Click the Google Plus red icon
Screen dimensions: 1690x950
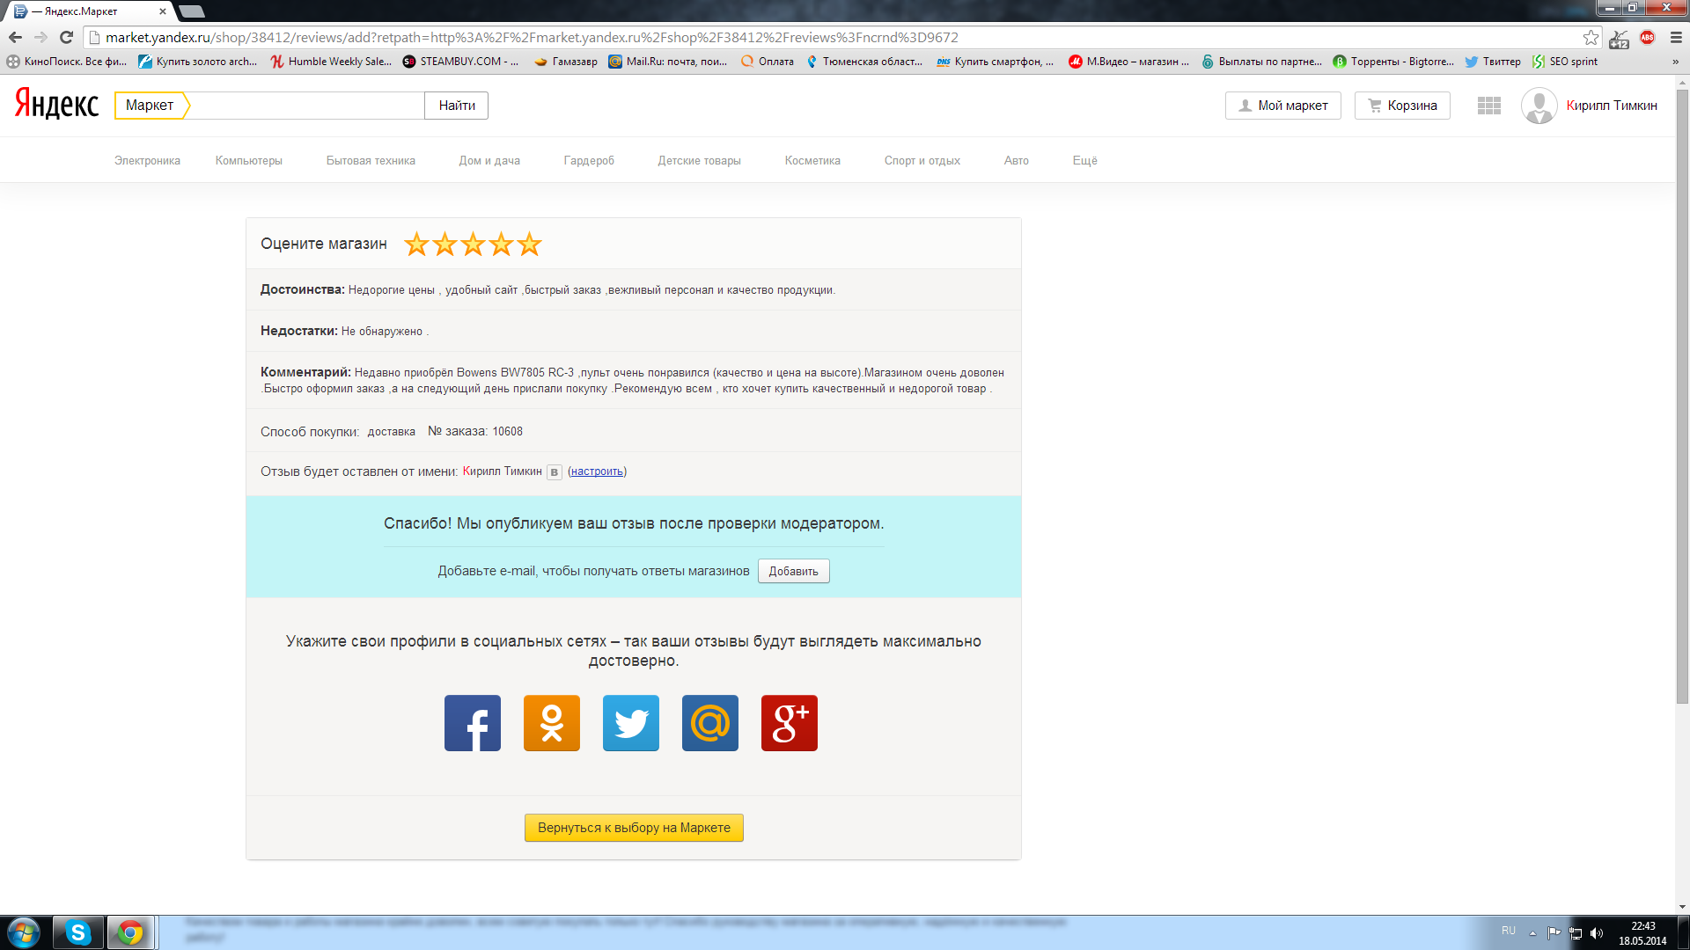coord(790,723)
